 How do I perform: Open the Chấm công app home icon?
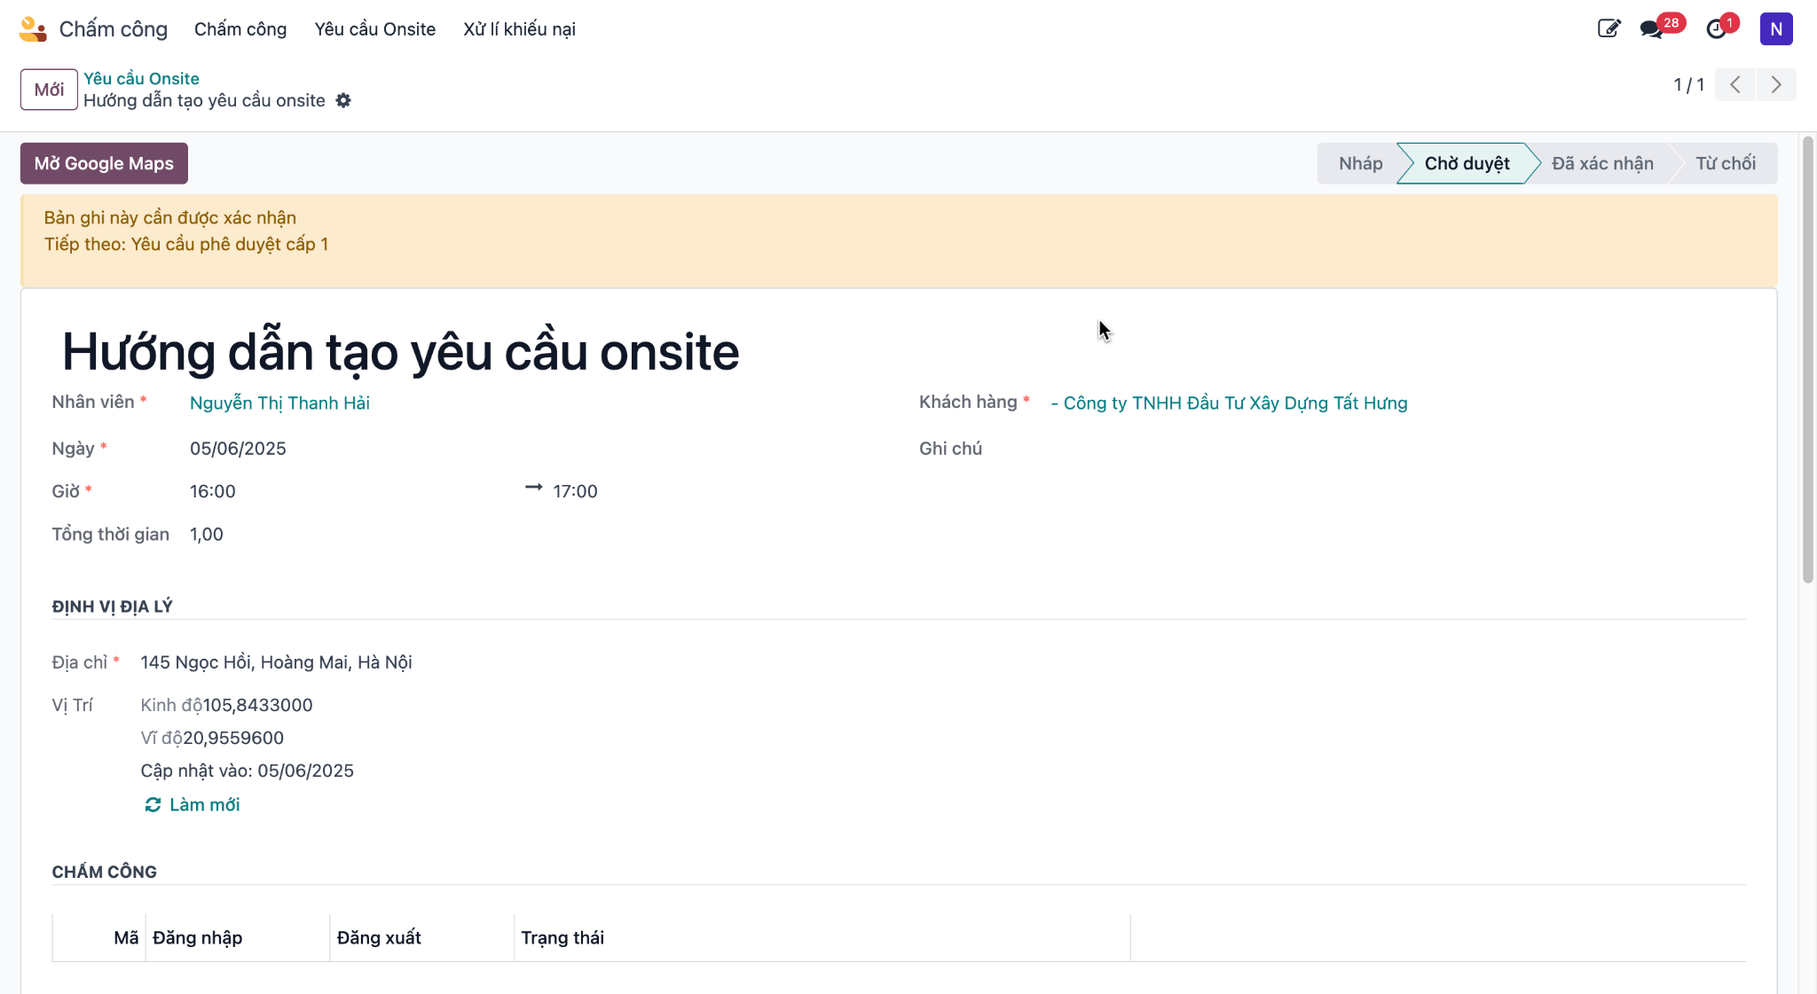33,29
